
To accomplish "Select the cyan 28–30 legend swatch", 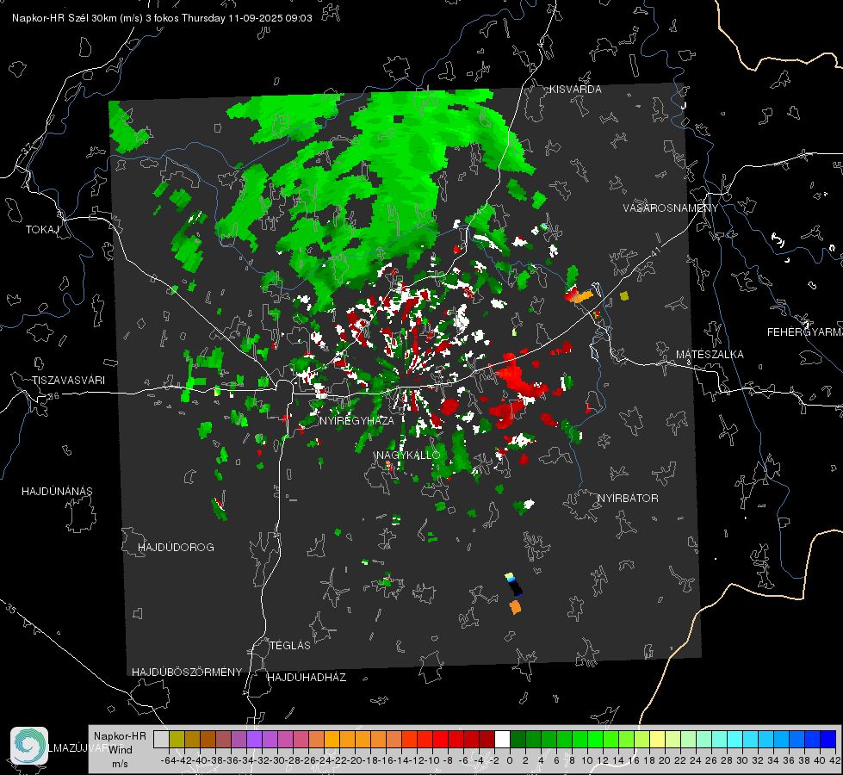I will tap(735, 740).
